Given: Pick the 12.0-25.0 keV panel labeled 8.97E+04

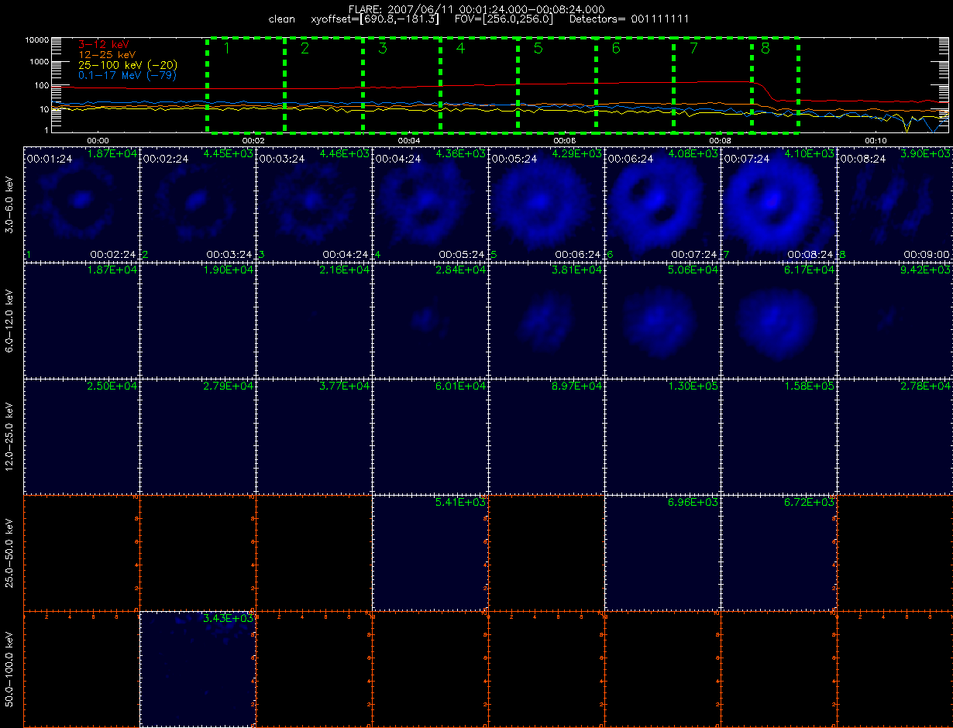Looking at the screenshot, I should pyautogui.click(x=546, y=436).
